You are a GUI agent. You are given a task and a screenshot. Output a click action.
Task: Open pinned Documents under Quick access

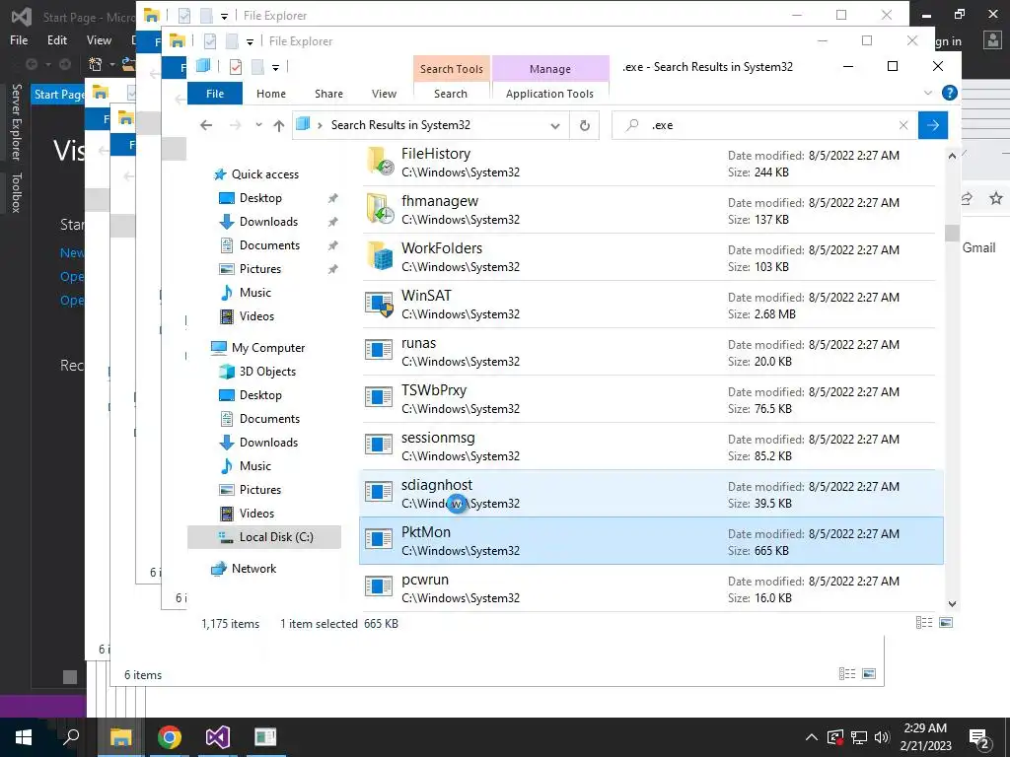tap(269, 245)
